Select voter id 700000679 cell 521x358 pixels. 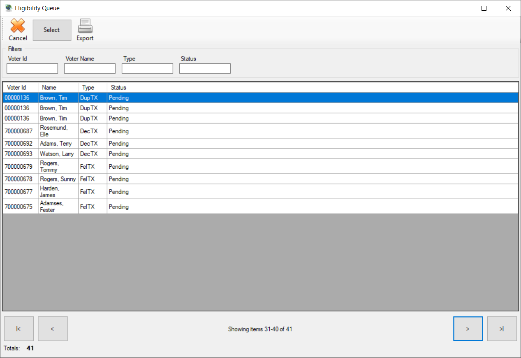pyautogui.click(x=21, y=167)
